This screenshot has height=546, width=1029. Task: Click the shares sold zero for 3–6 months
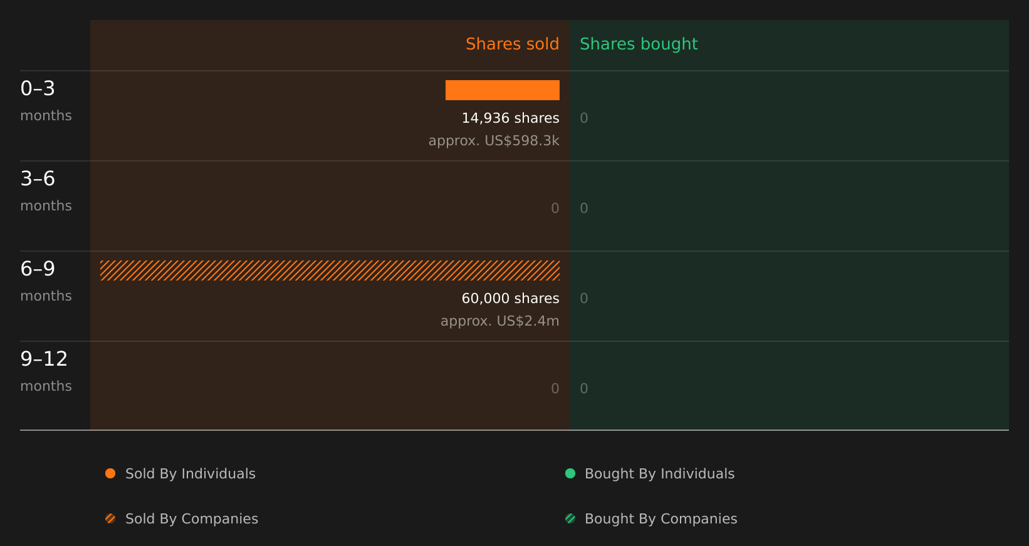pos(555,208)
